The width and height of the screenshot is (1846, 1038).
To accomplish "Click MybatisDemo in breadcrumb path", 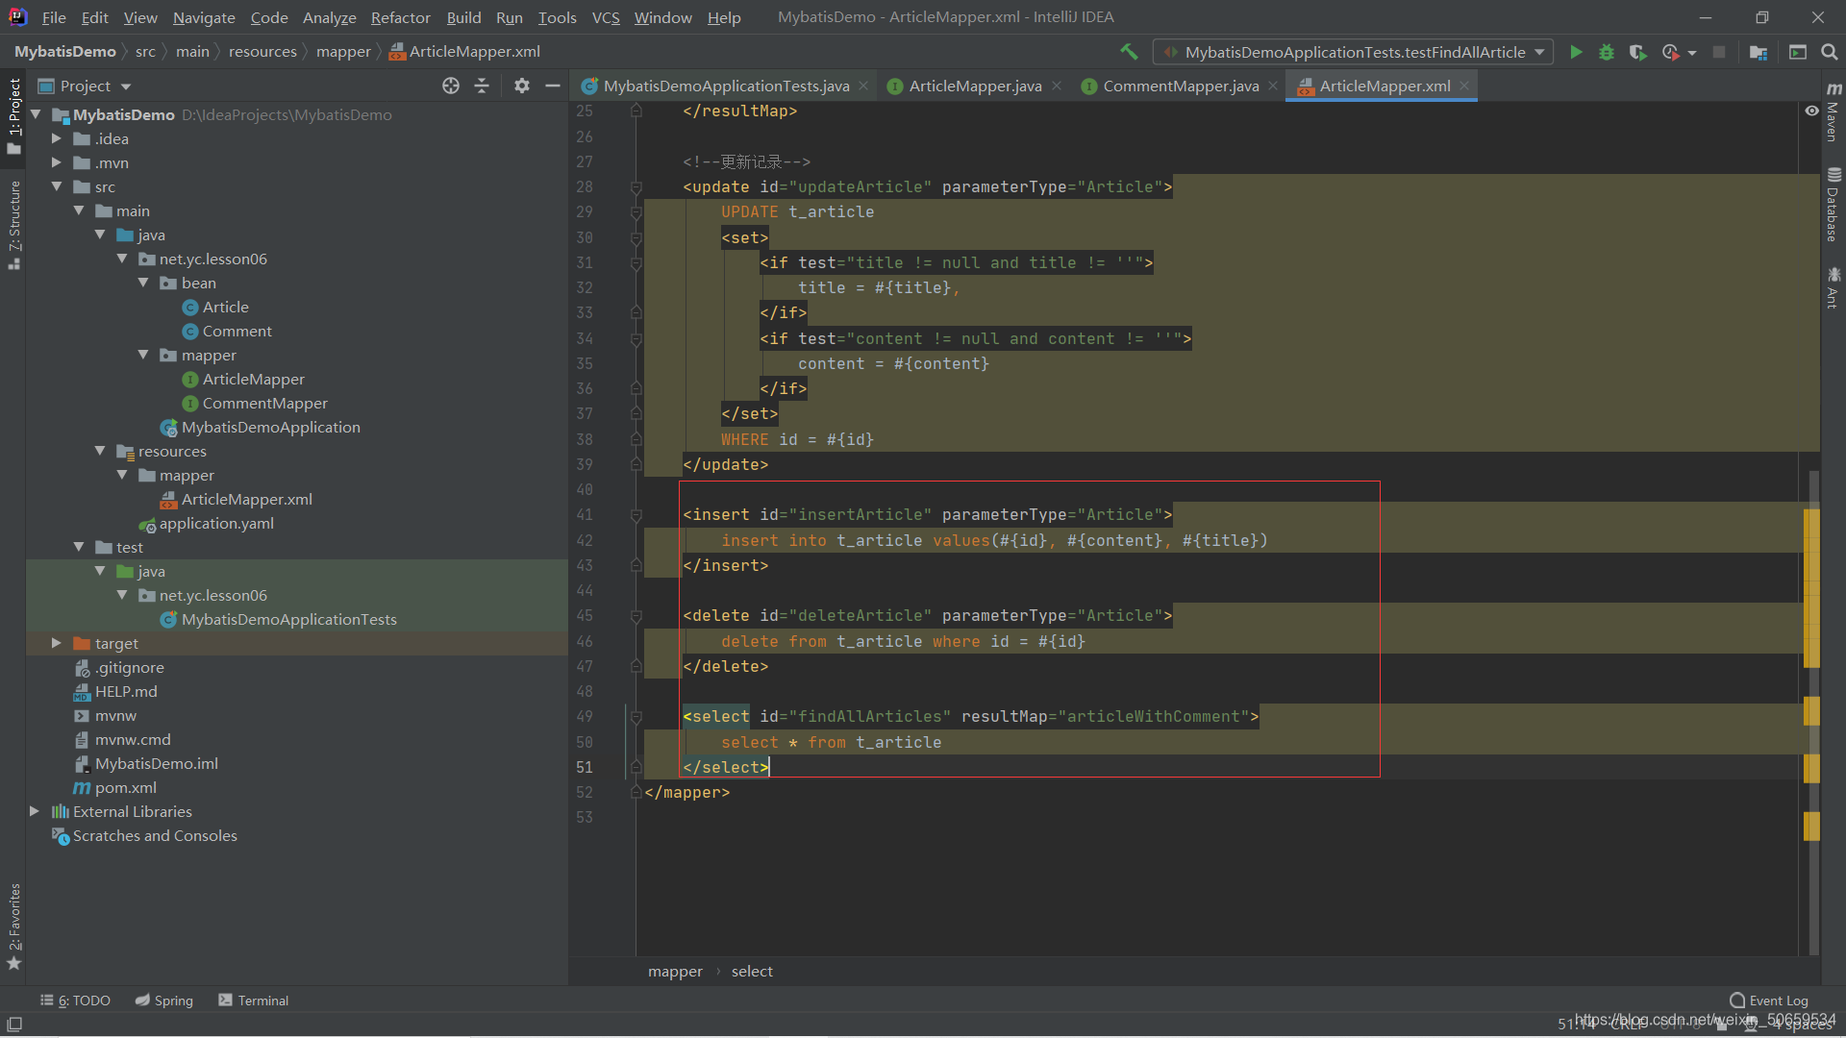I will pos(65,52).
